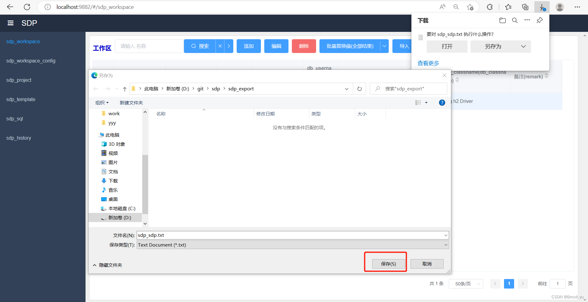Open view options dropdown arrow
This screenshot has height=302, width=588.
(x=426, y=103)
